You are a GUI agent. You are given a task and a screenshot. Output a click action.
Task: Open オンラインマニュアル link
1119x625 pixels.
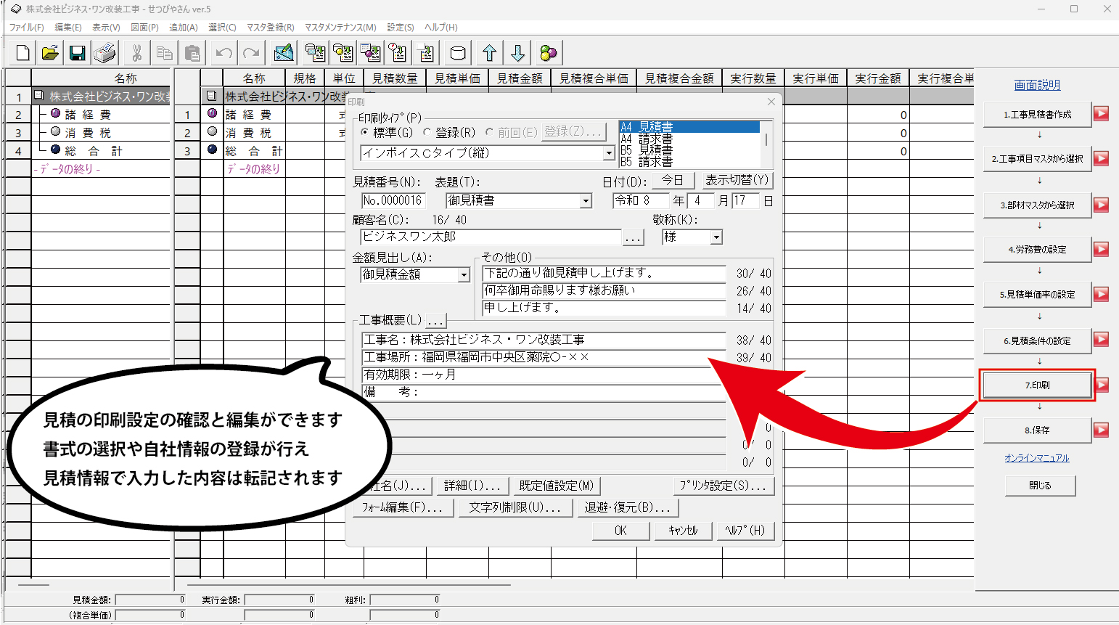[1037, 458]
